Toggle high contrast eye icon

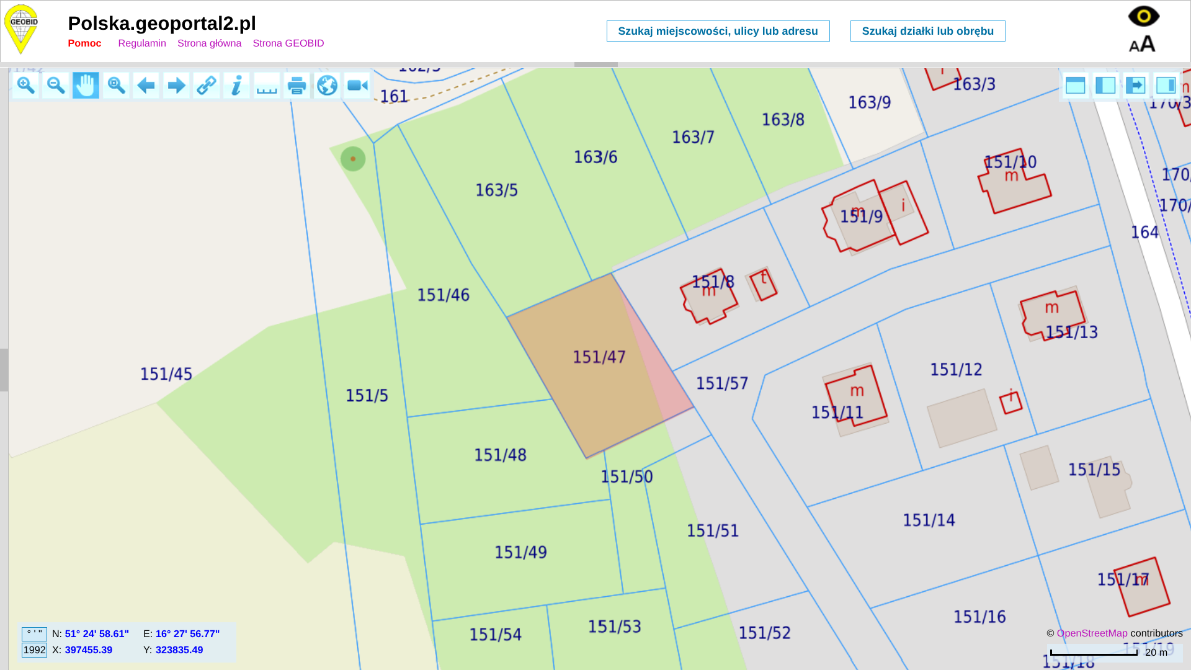[1143, 16]
